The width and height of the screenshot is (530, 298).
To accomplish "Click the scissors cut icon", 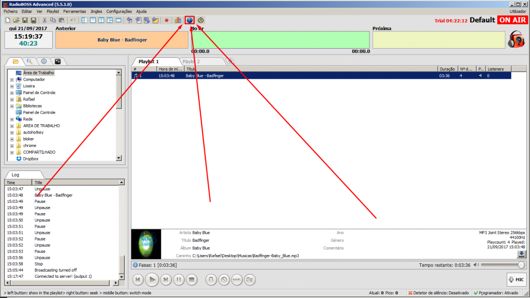I will 45,20.
